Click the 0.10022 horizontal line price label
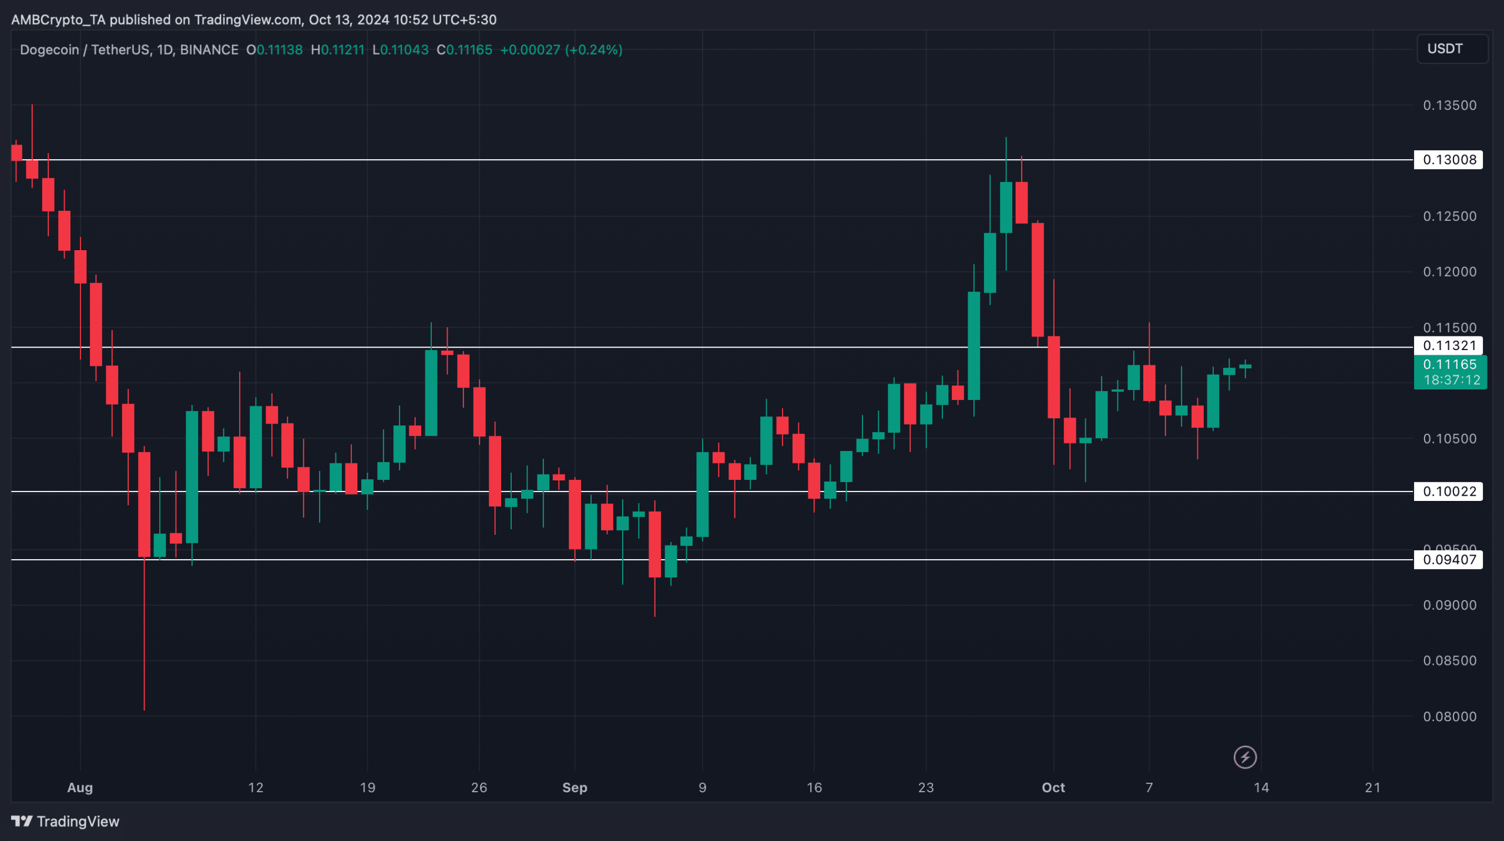This screenshot has height=841, width=1504. click(1448, 492)
